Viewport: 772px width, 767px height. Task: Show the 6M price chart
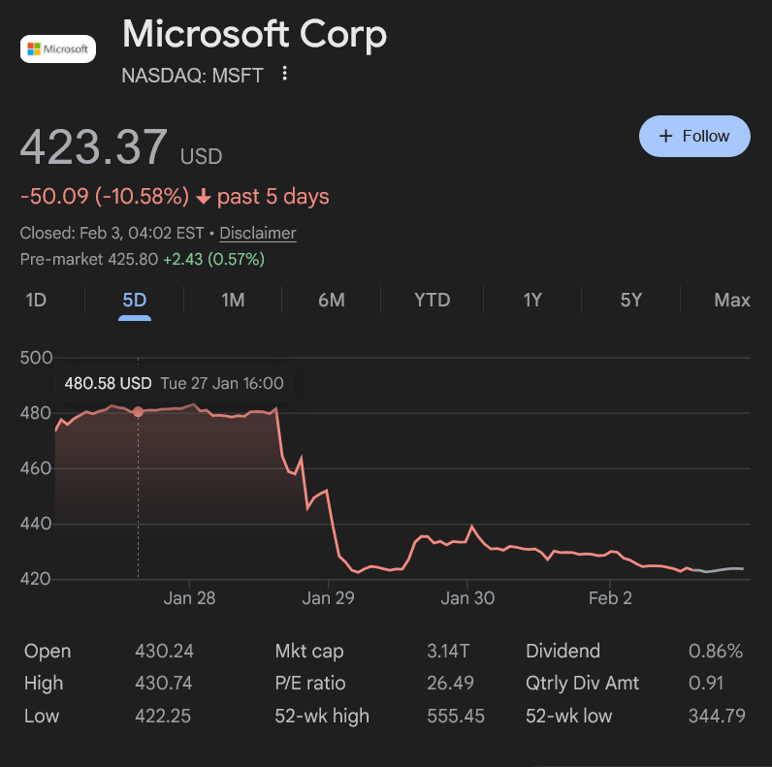[x=332, y=300]
